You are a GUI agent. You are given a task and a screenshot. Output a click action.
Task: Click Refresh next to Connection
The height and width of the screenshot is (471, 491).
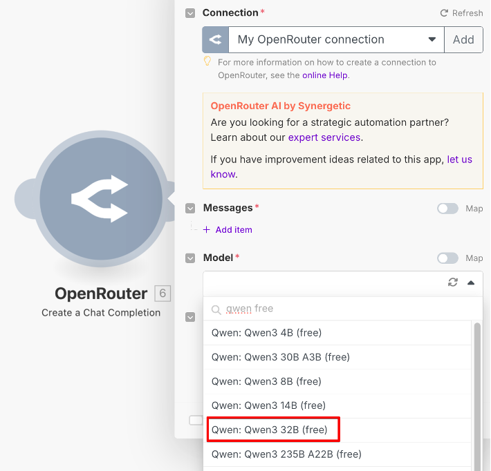click(x=461, y=13)
